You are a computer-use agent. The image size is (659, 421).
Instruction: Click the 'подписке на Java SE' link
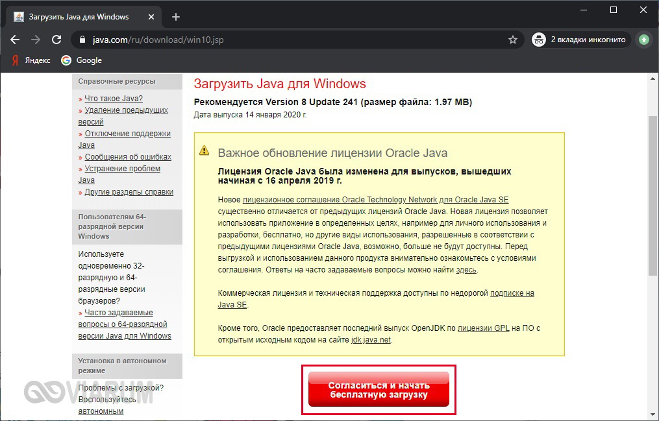point(512,293)
